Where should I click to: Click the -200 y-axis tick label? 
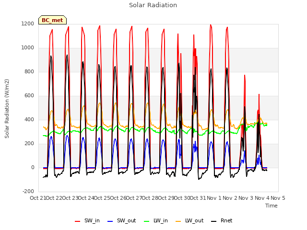28,192
